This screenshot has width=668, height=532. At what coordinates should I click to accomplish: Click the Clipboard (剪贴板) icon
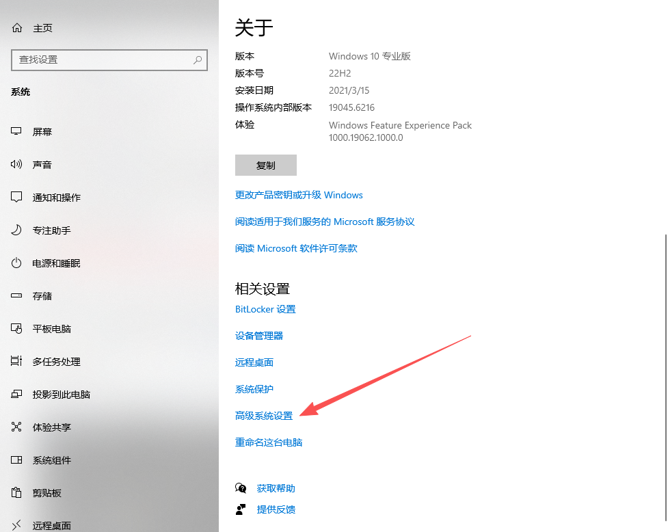[x=16, y=493]
